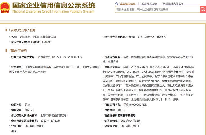Click the 处罚种类 value 罚款

[x=28, y=105]
